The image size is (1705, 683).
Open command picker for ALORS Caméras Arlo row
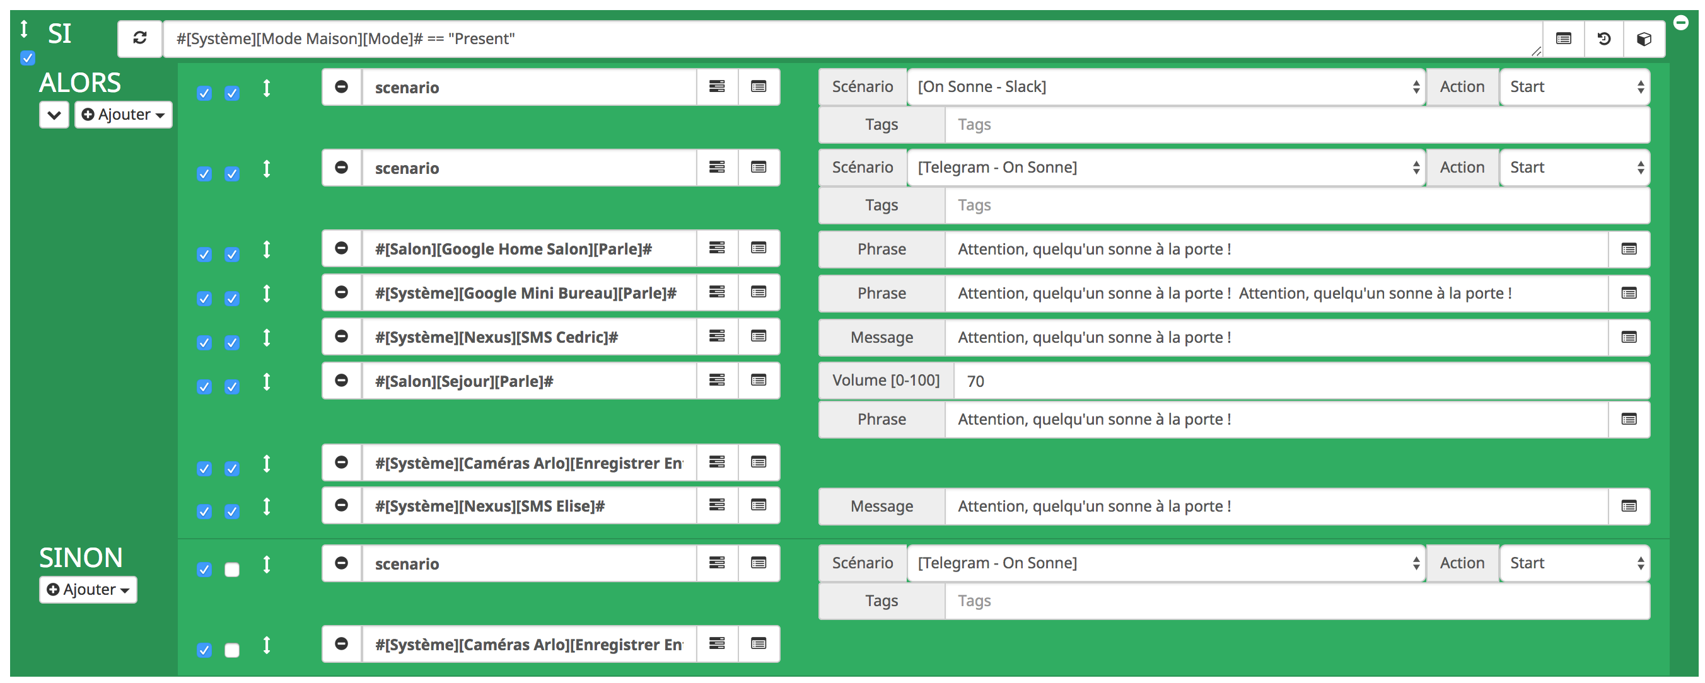click(x=759, y=462)
